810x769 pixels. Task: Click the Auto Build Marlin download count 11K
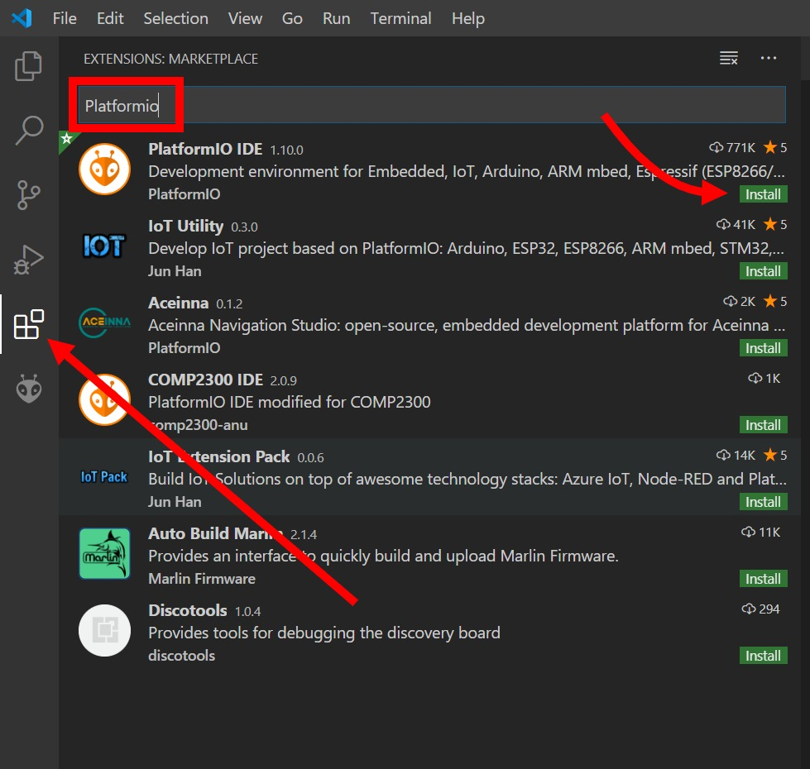(x=760, y=533)
